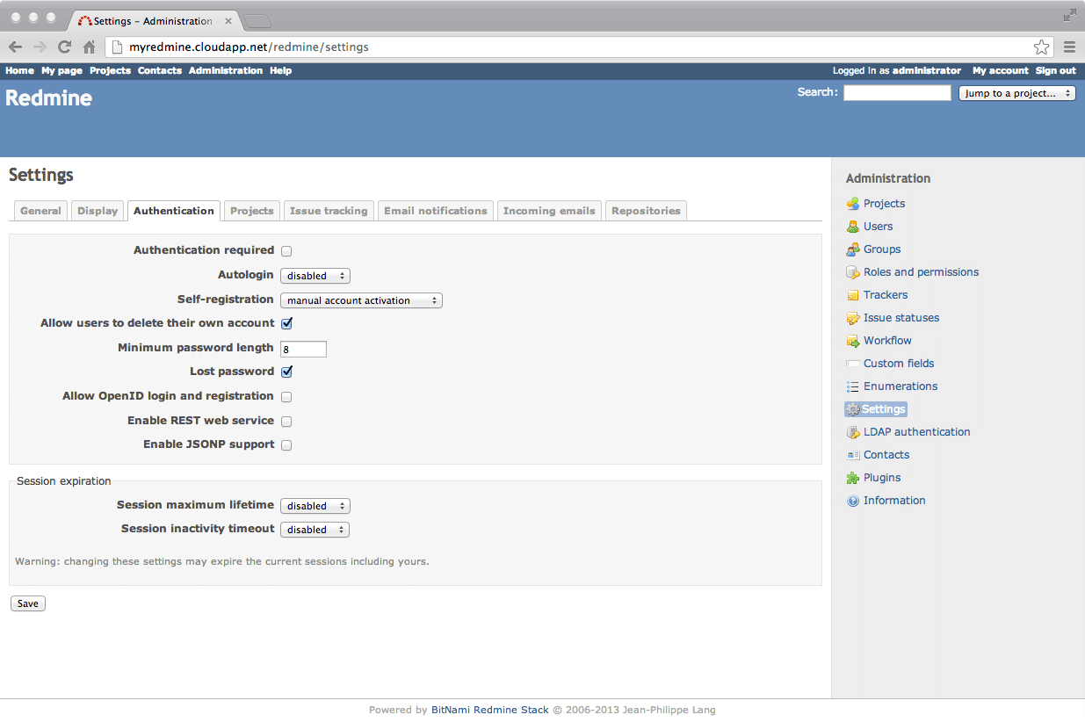Click the Enumerations list icon
The image size is (1085, 722).
pos(852,386)
